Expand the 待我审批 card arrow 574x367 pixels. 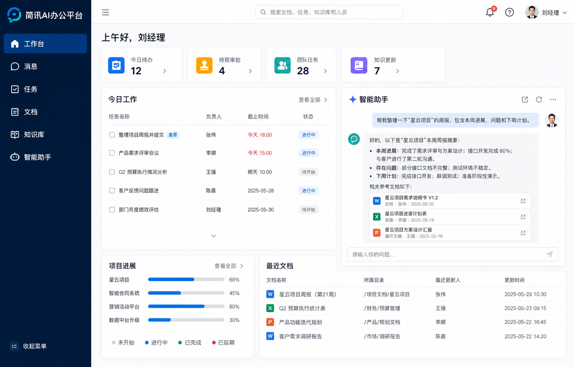(250, 71)
